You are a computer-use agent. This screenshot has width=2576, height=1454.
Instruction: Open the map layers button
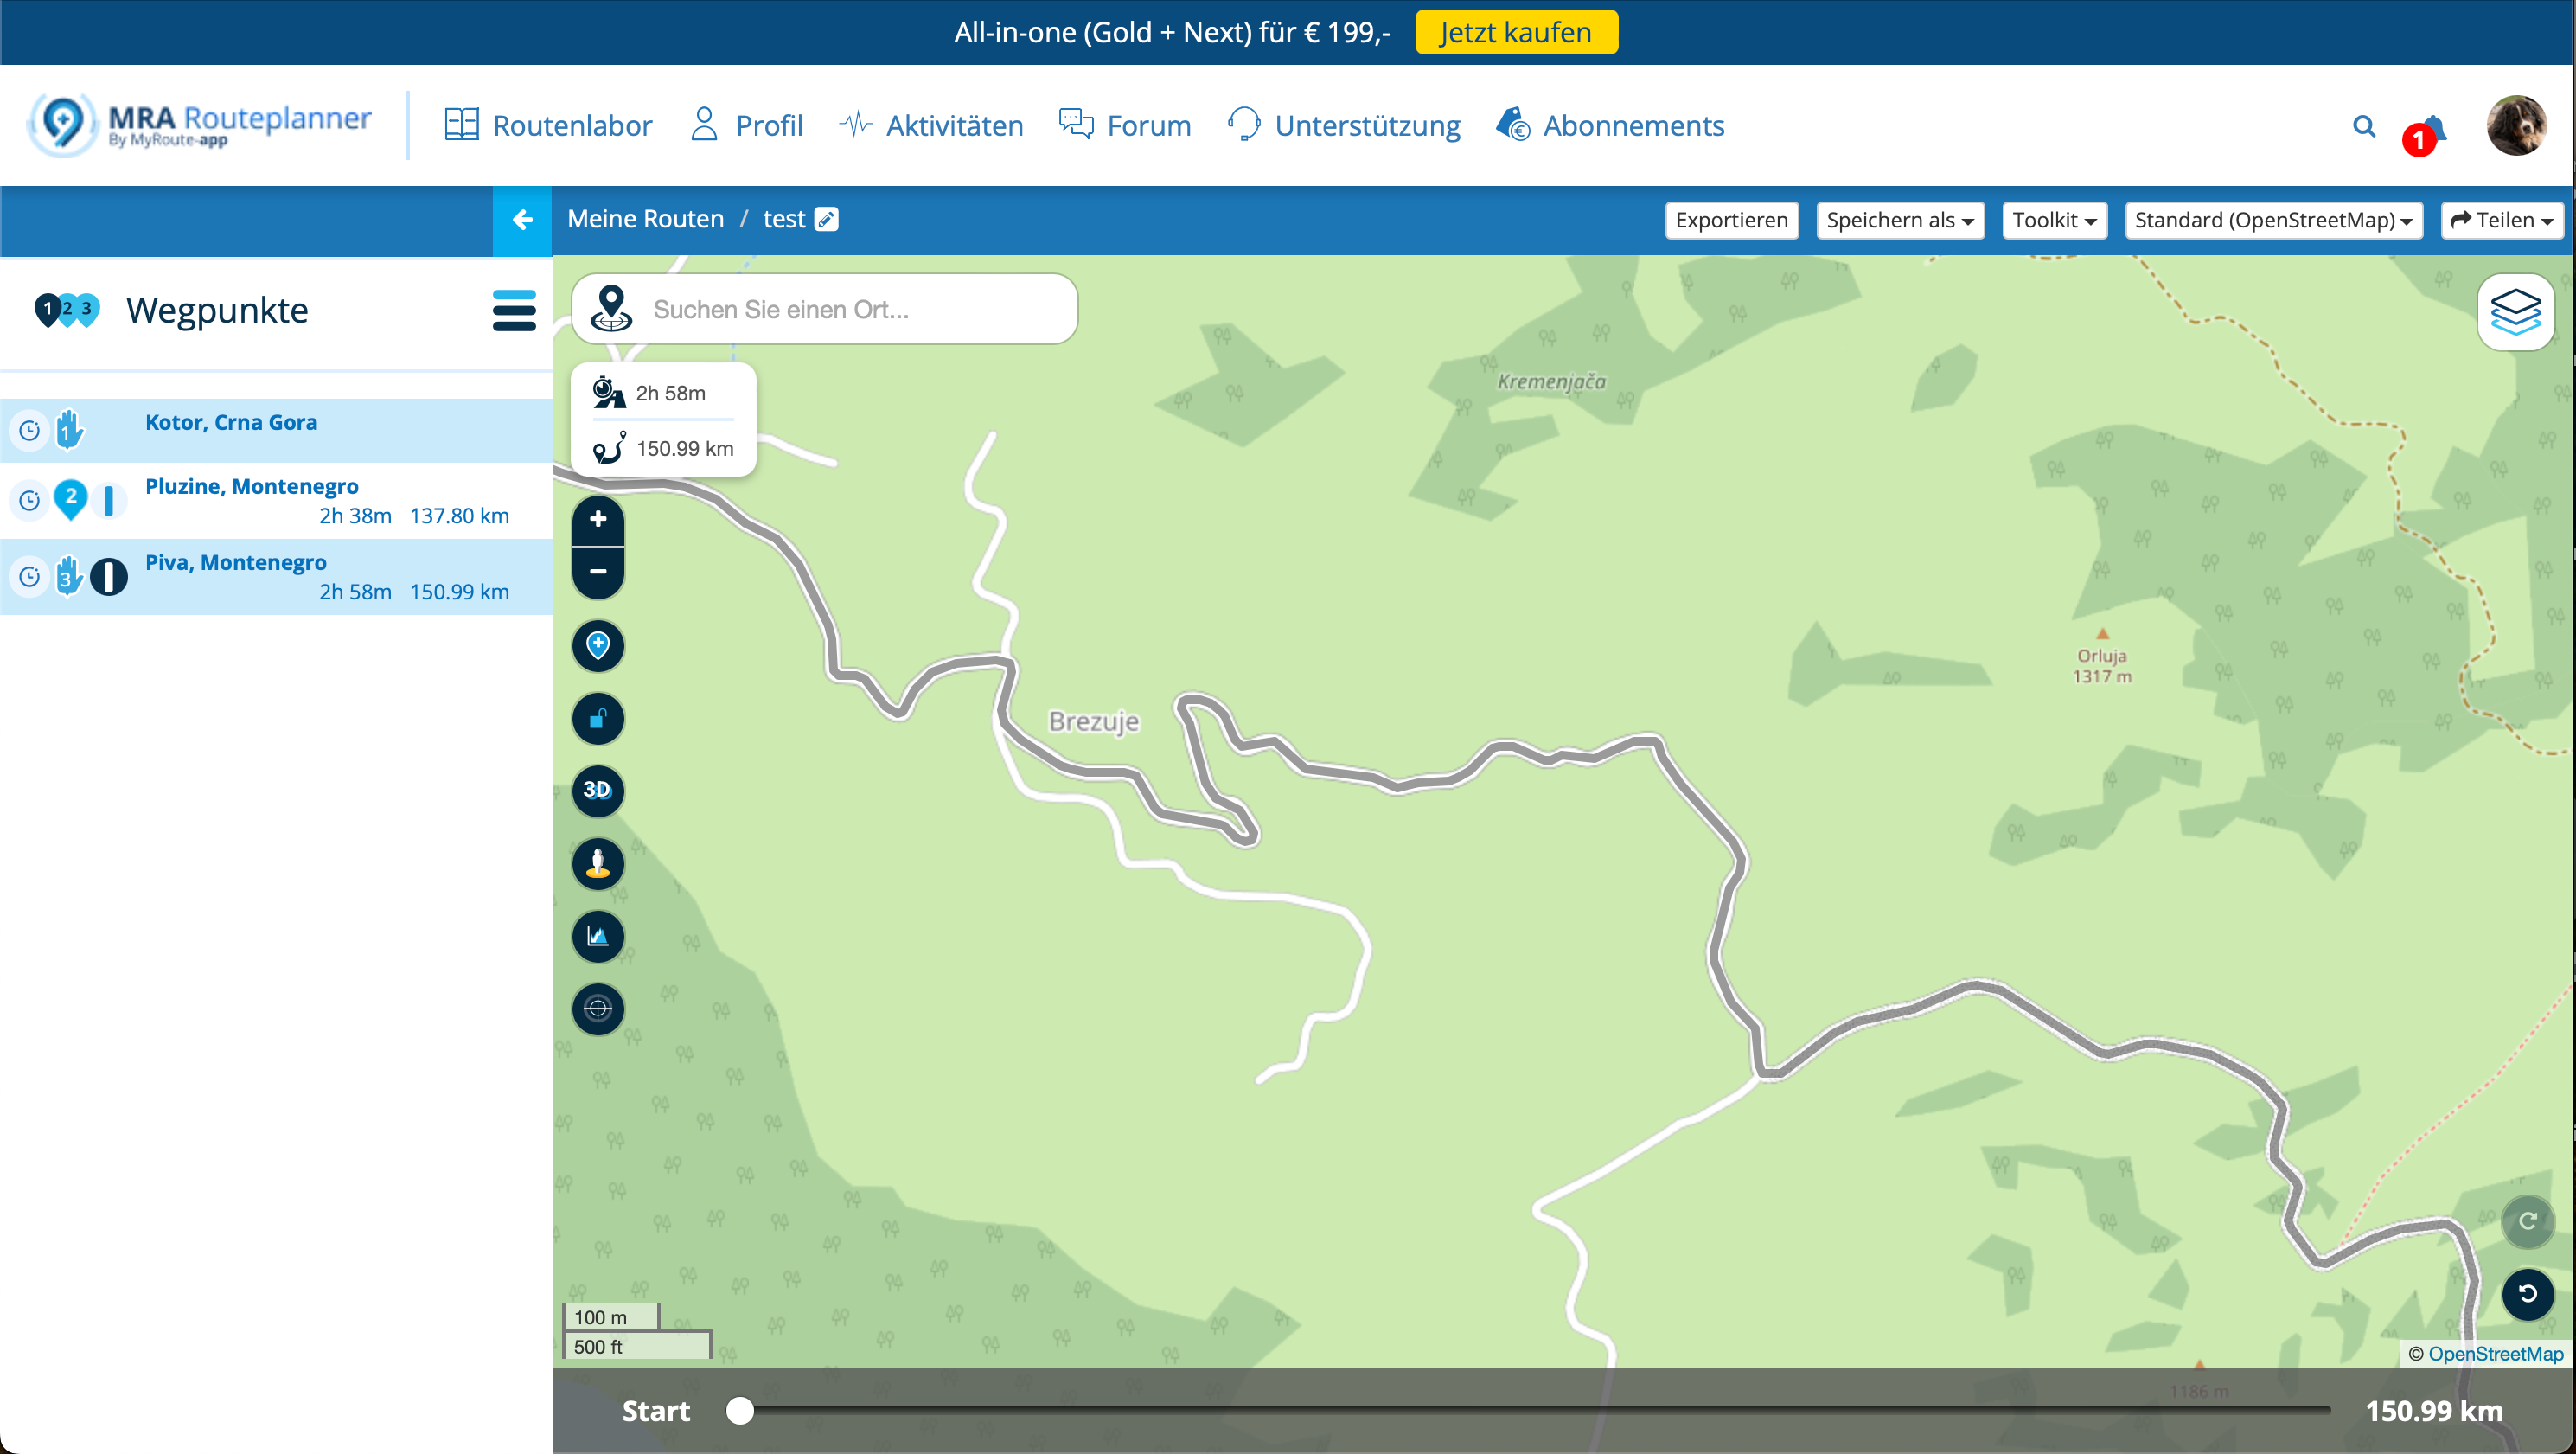2515,312
